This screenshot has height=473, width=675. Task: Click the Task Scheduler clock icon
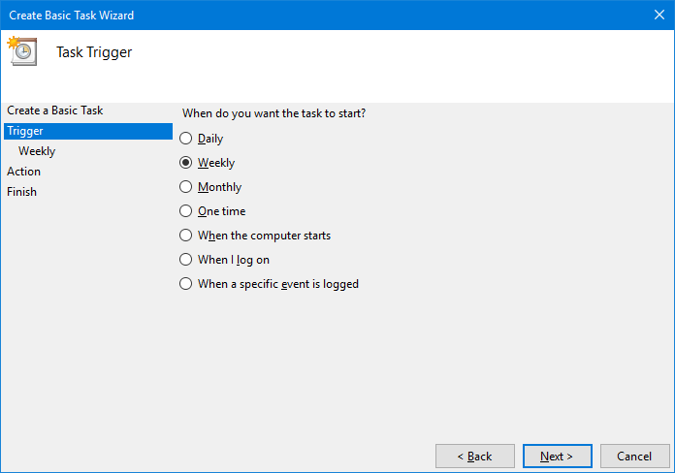click(x=22, y=50)
